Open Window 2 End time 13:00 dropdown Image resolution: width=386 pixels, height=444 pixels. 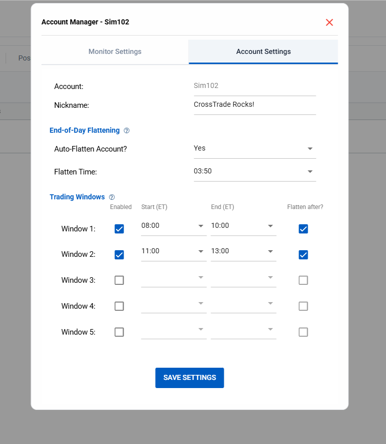coord(243,251)
